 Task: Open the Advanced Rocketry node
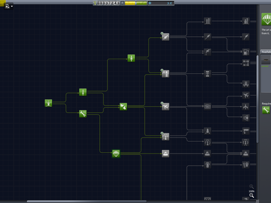(x=166, y=37)
